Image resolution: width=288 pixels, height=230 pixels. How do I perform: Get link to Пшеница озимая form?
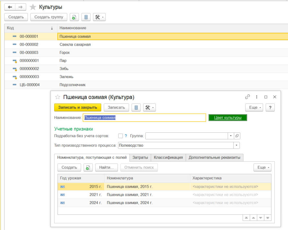pos(247,97)
